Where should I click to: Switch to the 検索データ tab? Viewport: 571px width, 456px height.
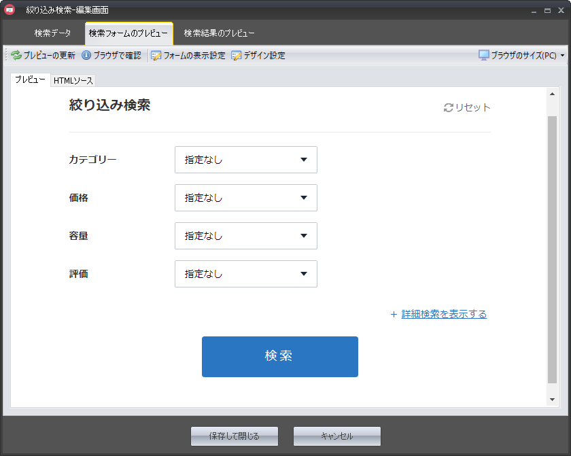click(x=52, y=33)
